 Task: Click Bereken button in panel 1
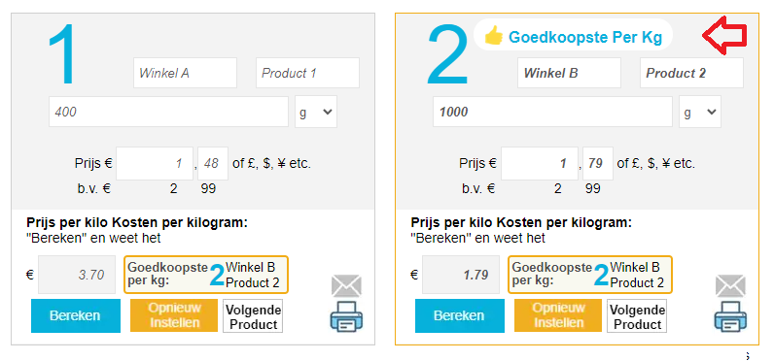pyautogui.click(x=76, y=315)
